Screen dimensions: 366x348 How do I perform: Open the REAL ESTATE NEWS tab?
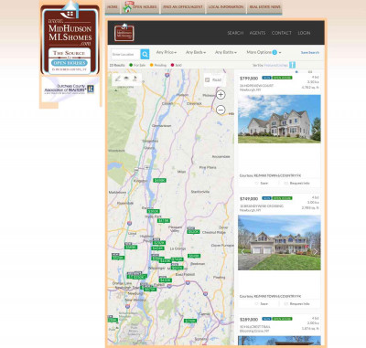tap(264, 7)
